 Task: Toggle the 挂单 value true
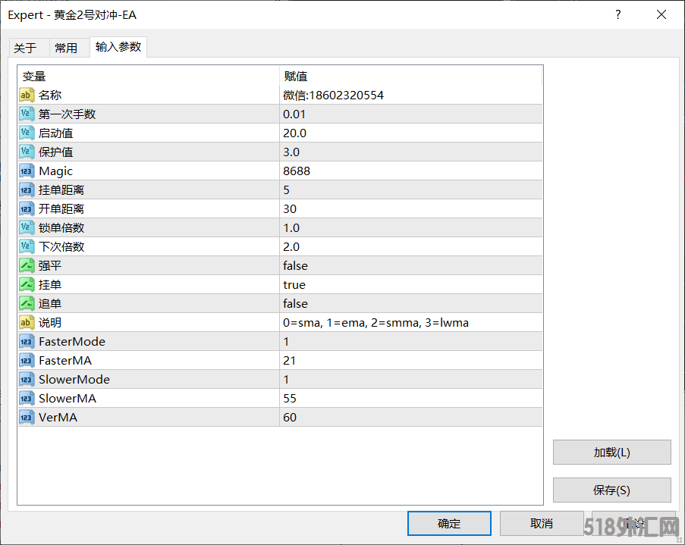point(294,284)
